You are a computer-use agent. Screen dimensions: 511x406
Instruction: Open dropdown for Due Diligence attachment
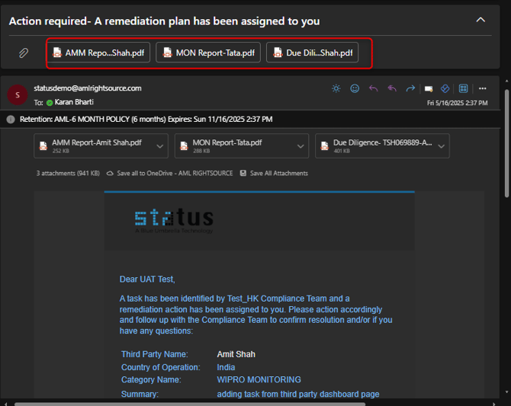click(441, 145)
